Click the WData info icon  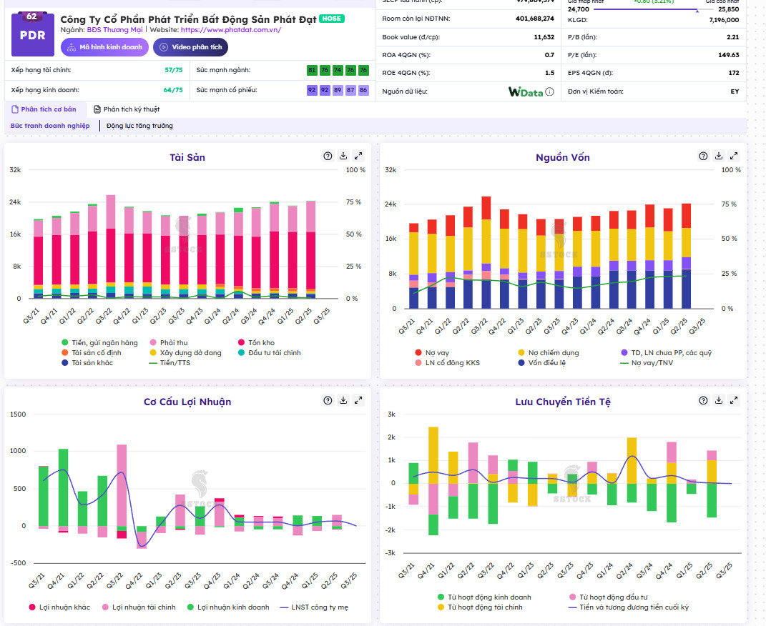[549, 91]
